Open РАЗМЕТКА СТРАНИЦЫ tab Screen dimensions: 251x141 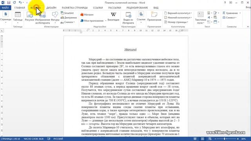(x=75, y=8)
